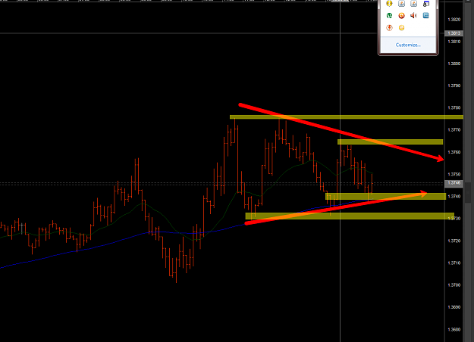This screenshot has height=342, width=474.
Task: Click the 1.3750 price axis label
Action: tap(454, 174)
